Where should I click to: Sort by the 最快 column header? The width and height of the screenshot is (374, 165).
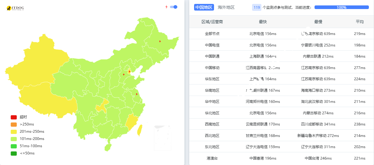263,22
